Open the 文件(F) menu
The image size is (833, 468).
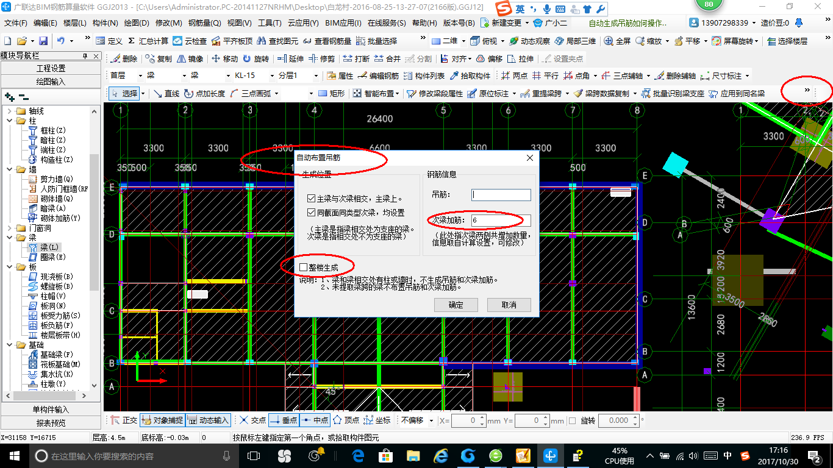(16, 23)
